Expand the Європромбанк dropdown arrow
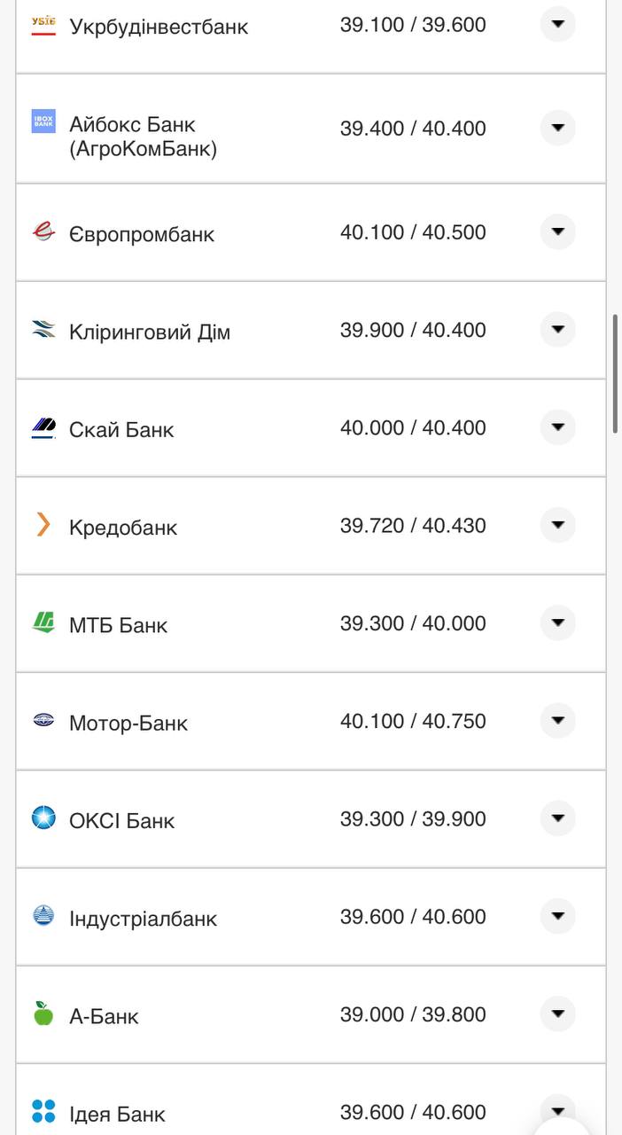Viewport: 622px width, 1135px height. [557, 231]
